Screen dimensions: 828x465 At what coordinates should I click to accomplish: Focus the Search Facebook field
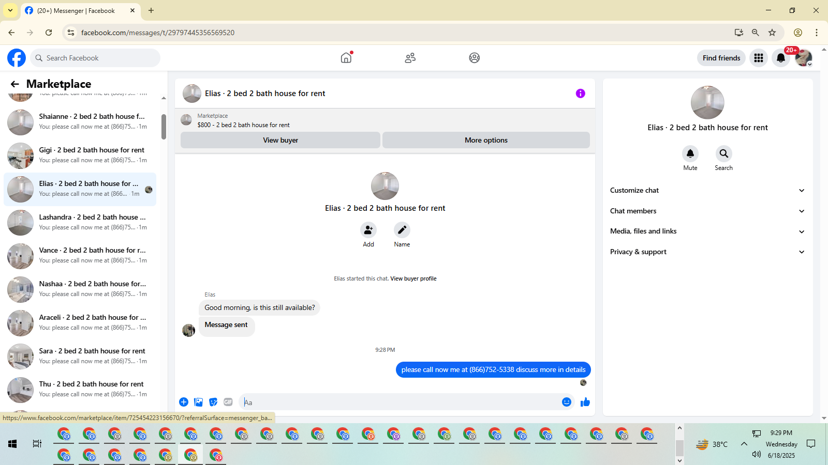[x=95, y=58]
